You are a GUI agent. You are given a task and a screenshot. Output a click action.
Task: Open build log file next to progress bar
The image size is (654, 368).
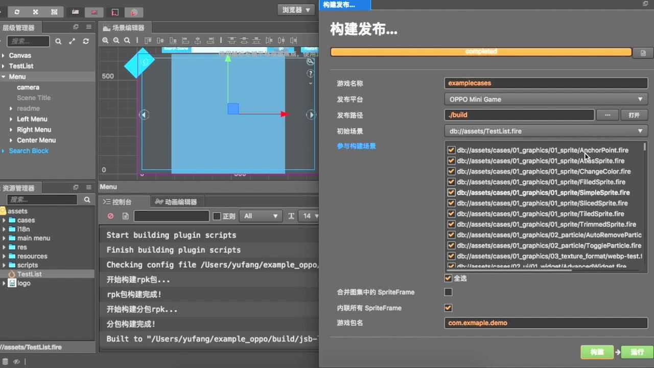tap(643, 53)
